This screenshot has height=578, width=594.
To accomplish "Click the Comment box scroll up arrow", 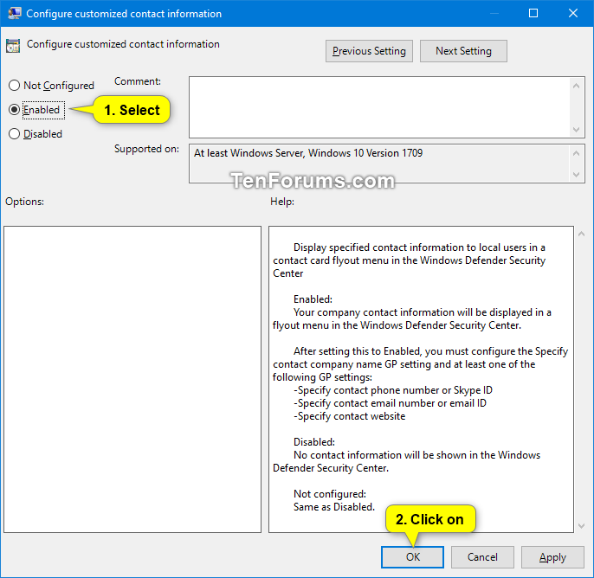I will [576, 86].
